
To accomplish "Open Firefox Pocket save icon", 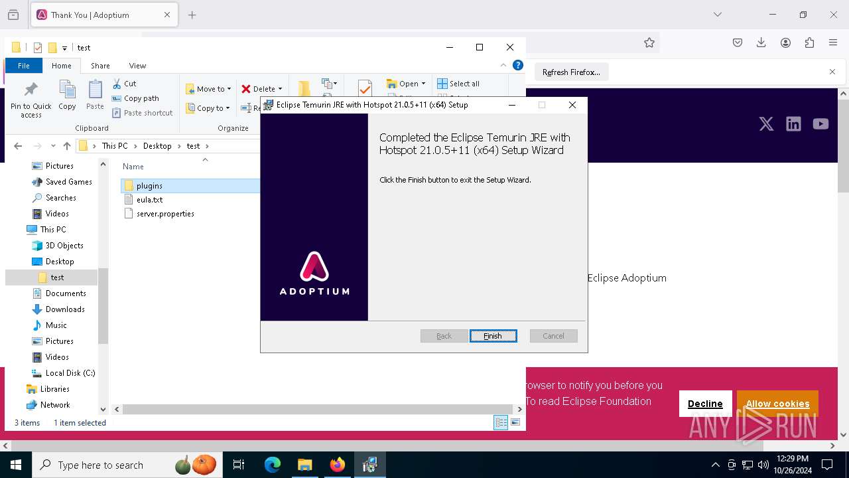I will pos(738,42).
